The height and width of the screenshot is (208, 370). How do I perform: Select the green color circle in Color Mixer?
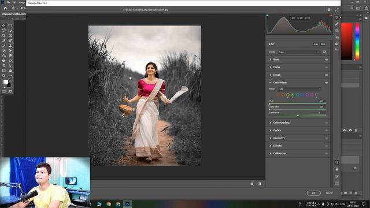click(x=293, y=95)
